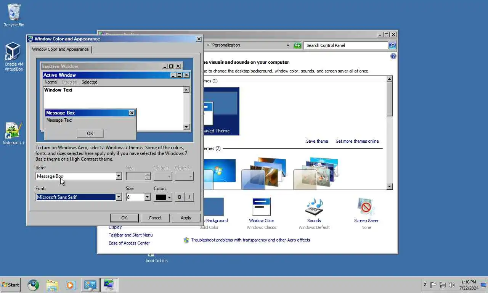The height and width of the screenshot is (293, 488).
Task: Expand the Item dropdown showing Message Box
Action: point(119,176)
